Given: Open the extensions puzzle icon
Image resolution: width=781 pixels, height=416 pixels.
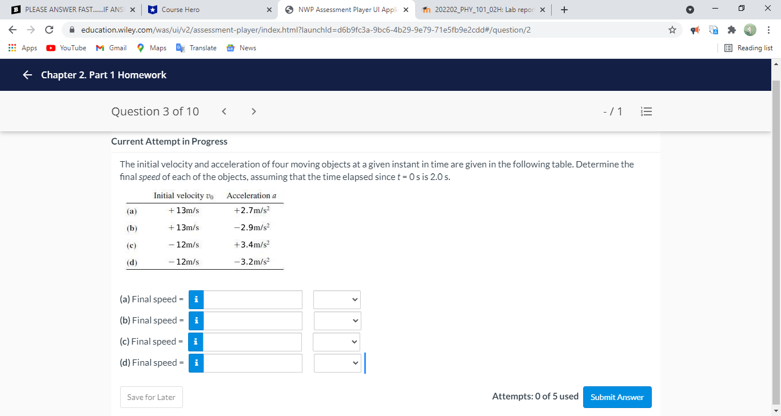Looking at the screenshot, I should tap(731, 30).
